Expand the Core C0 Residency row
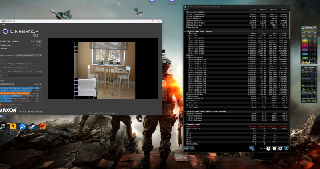This screenshot has height=169, width=320. tap(187, 116)
